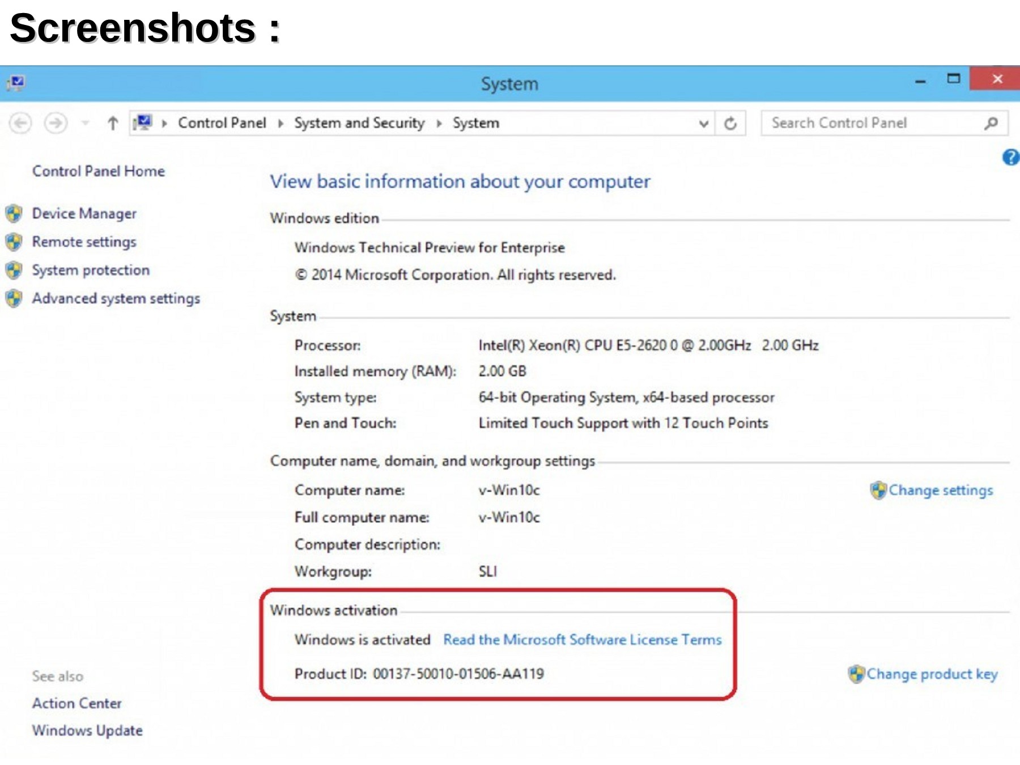This screenshot has width=1020, height=765.
Task: Click the Back navigation arrow
Action: (21, 123)
